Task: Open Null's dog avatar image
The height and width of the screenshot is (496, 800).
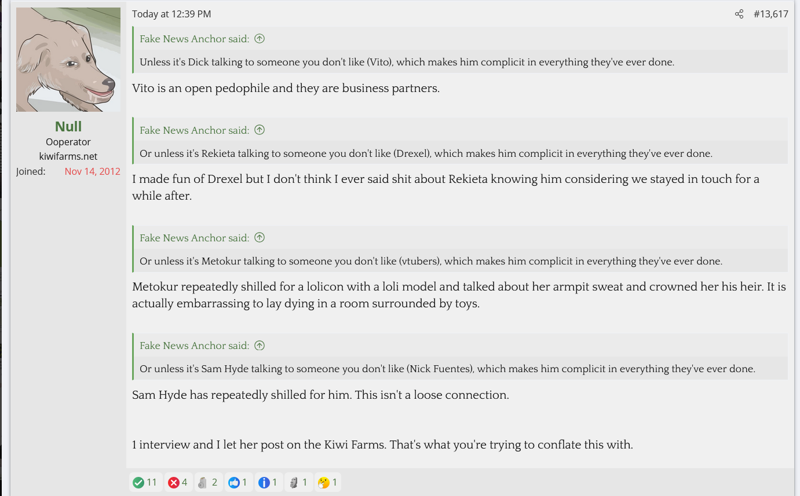Action: coord(68,60)
